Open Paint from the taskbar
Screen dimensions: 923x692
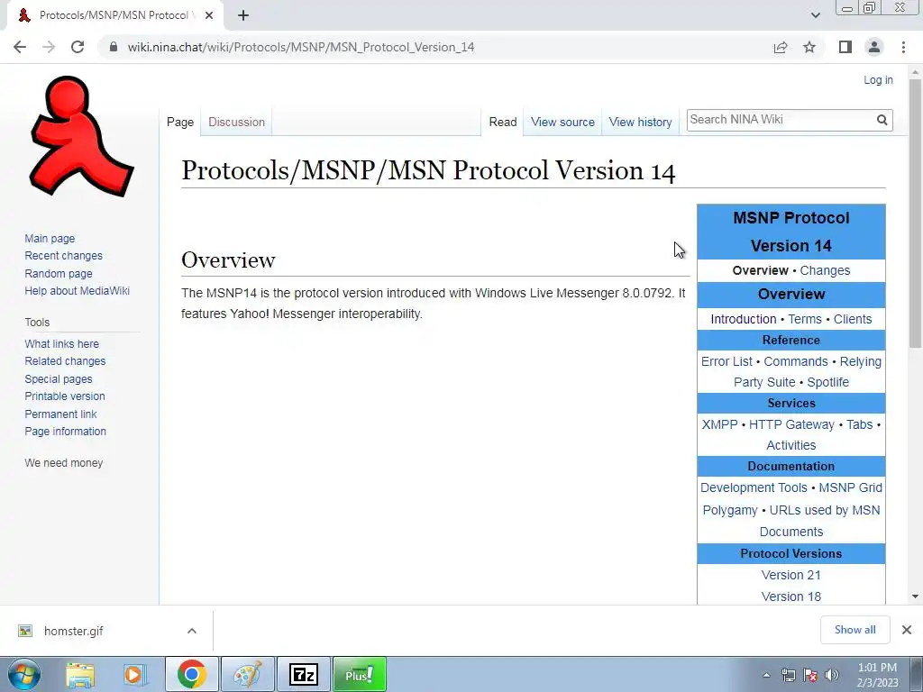click(x=248, y=674)
